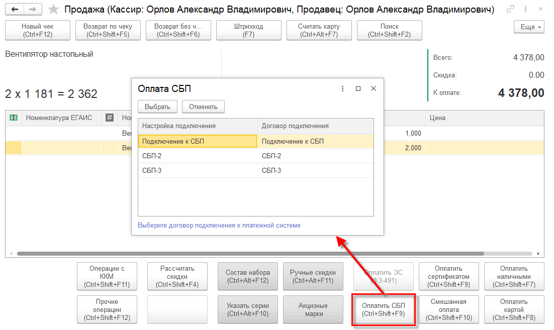Go forward with the right arrow button
The width and height of the screenshot is (554, 330).
(33, 9)
